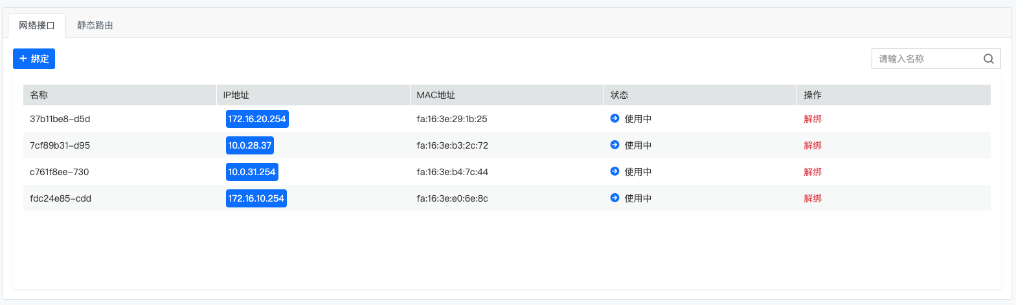Select the 172.16.10.254 IP tag
The image size is (1016, 305).
[256, 198]
